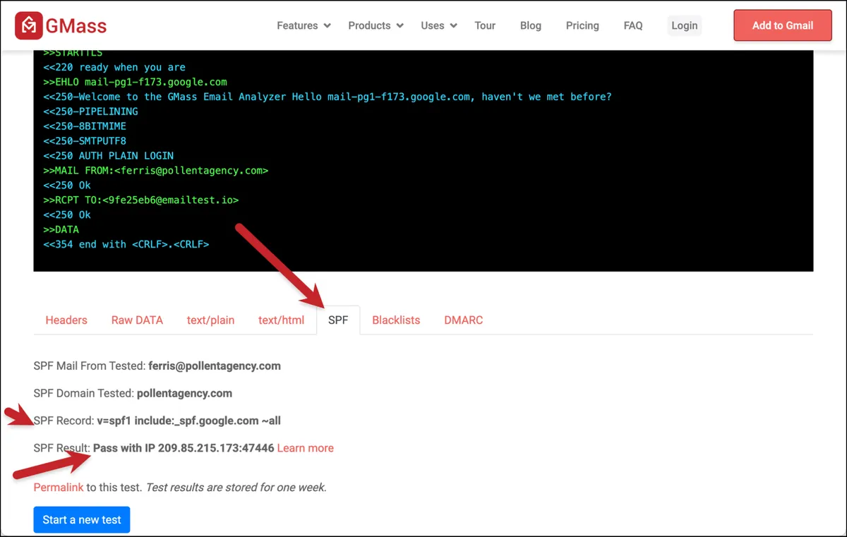The image size is (847, 537).
Task: Open the FAQ page
Action: pyautogui.click(x=633, y=25)
